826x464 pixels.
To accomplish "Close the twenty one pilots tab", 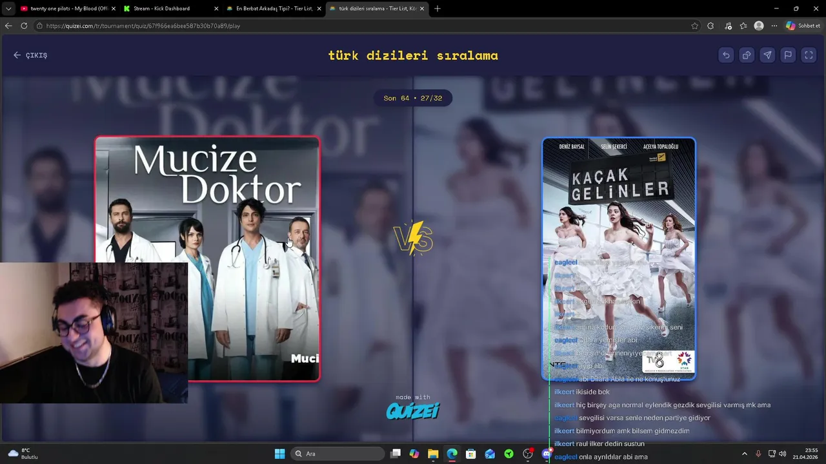I will pos(114,8).
